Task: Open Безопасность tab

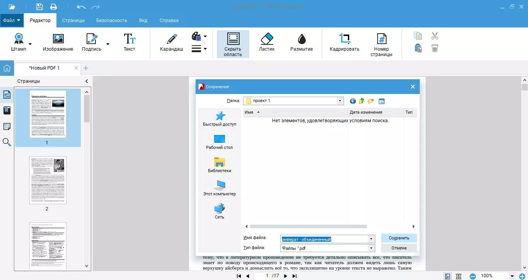Action: click(112, 20)
